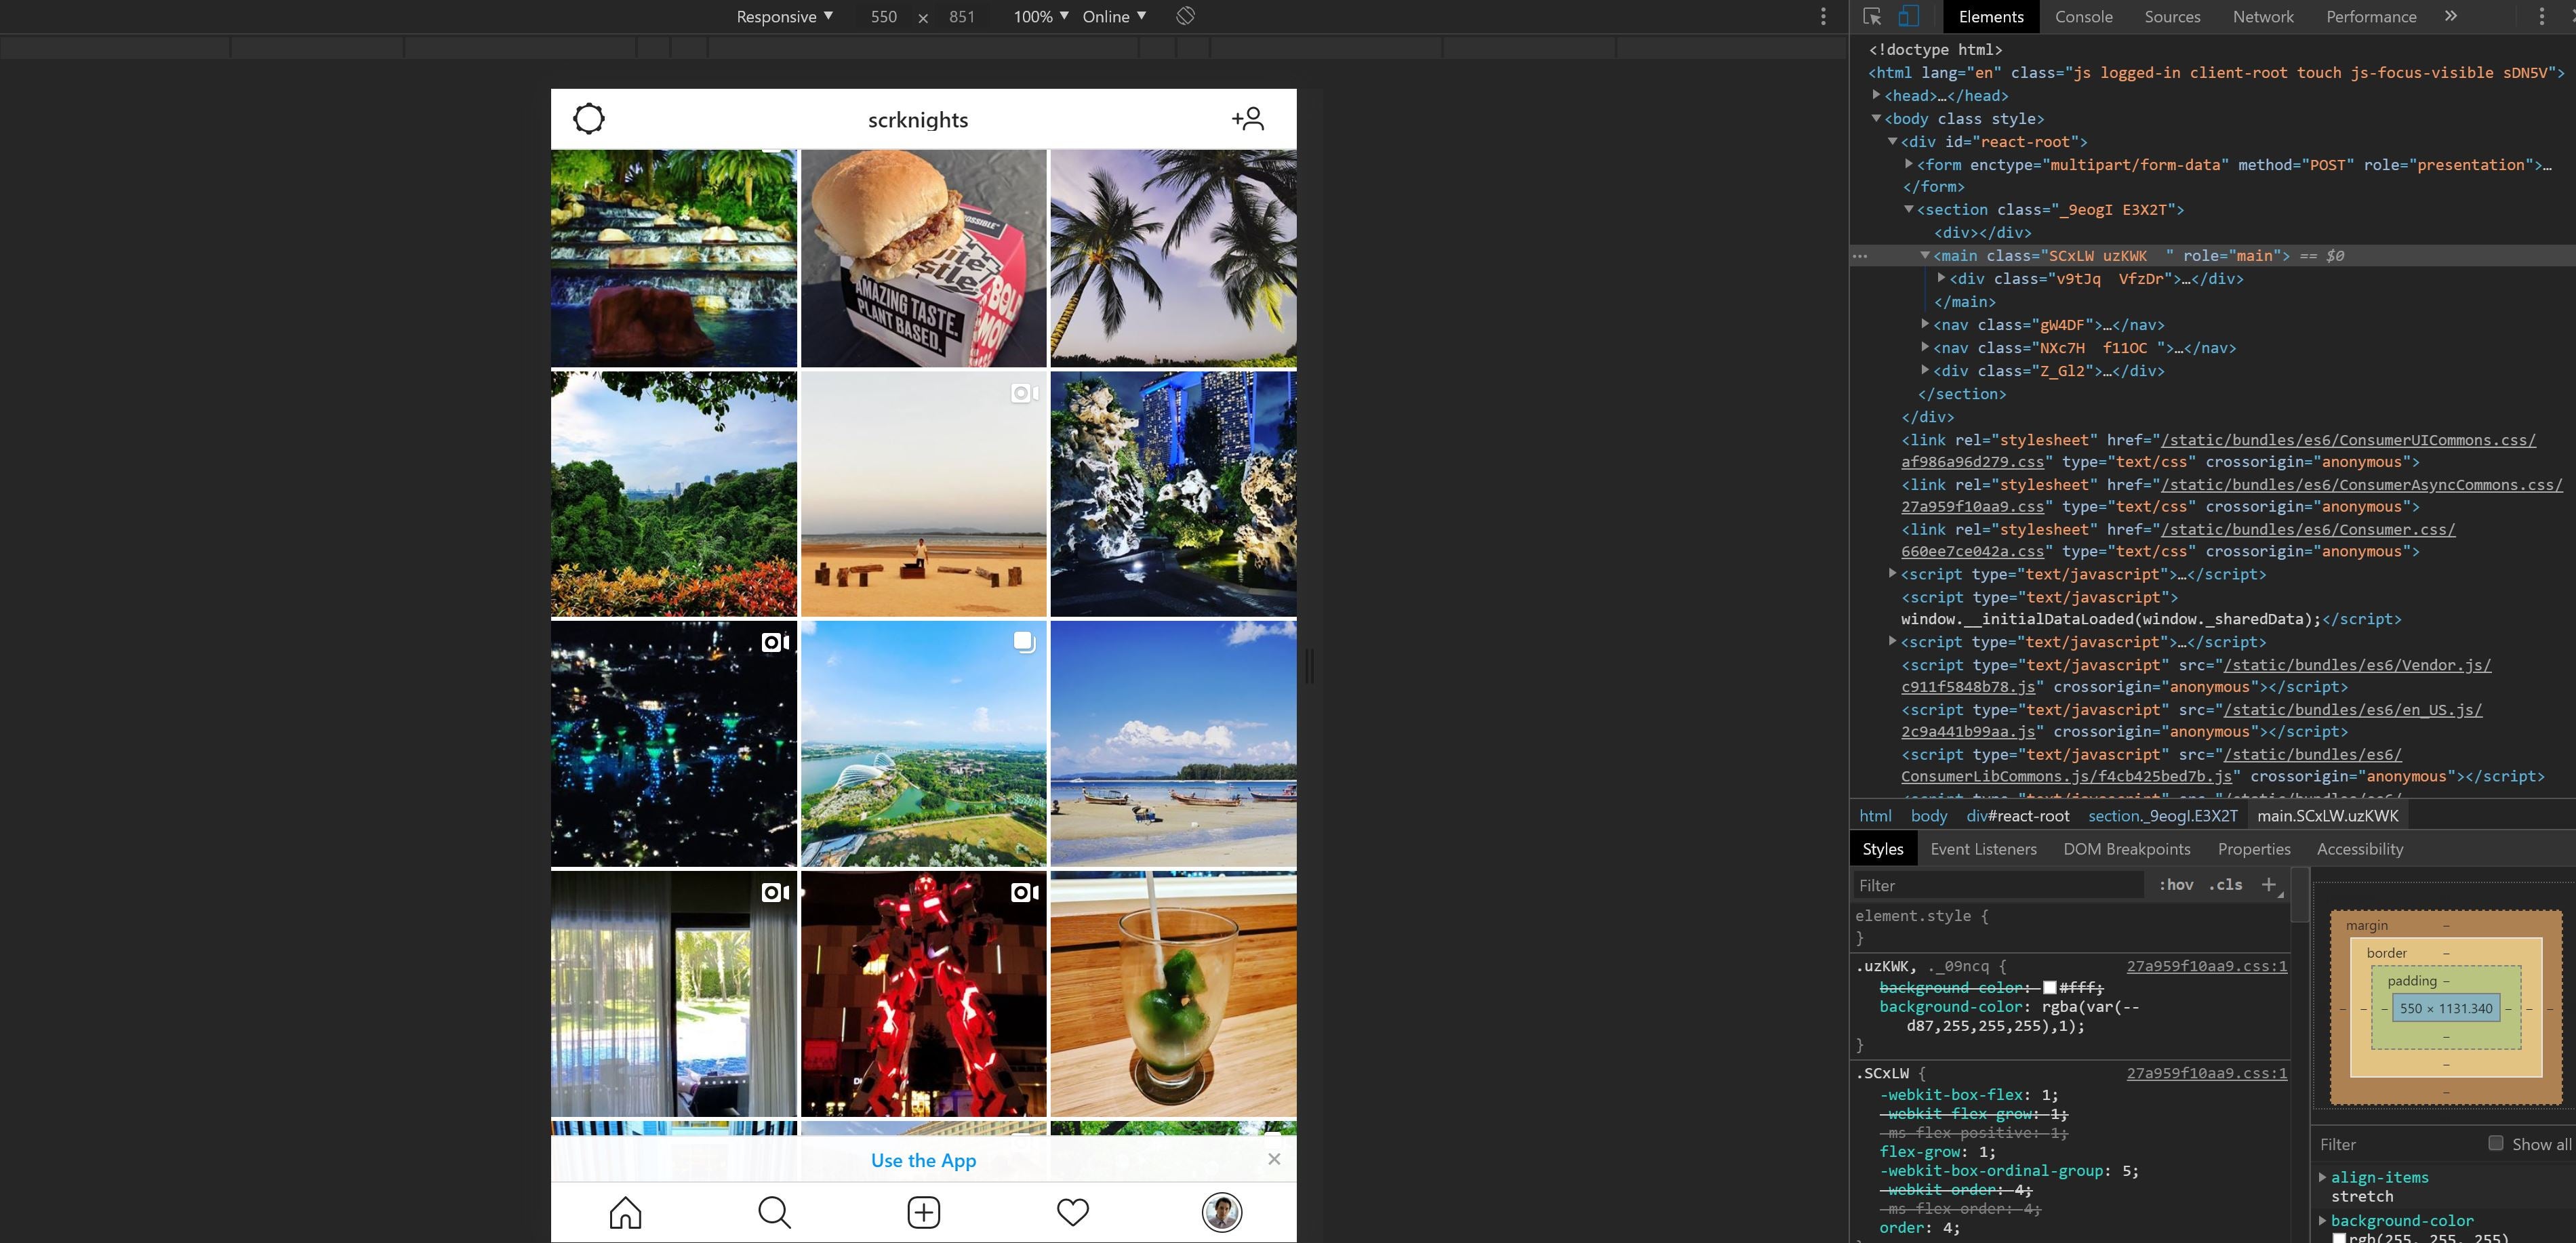2576x1243 pixels.
Task: Open the waterfall garden photo thumbnail
Action: [674, 258]
